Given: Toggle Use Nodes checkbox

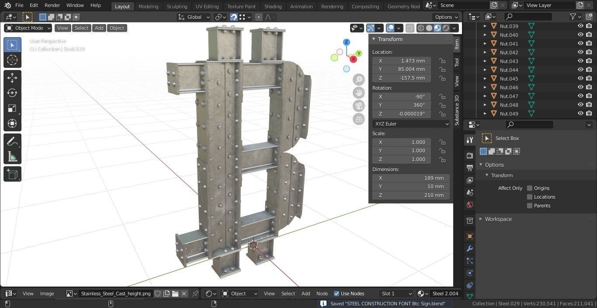Looking at the screenshot, I should click(337, 294).
